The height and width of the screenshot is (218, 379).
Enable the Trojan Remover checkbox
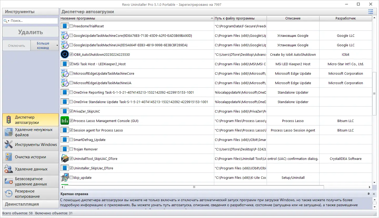pyautogui.click(x=71, y=149)
